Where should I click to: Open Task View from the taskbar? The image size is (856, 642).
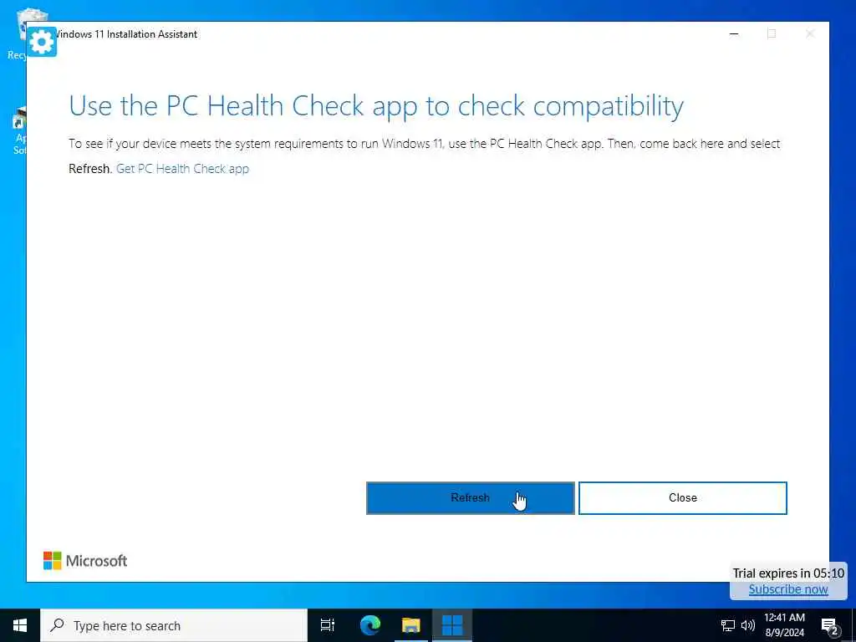[328, 625]
